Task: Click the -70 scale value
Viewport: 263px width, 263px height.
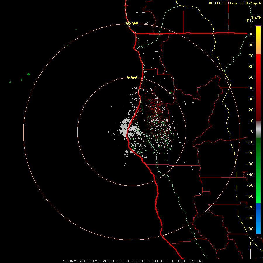Action: point(250,207)
